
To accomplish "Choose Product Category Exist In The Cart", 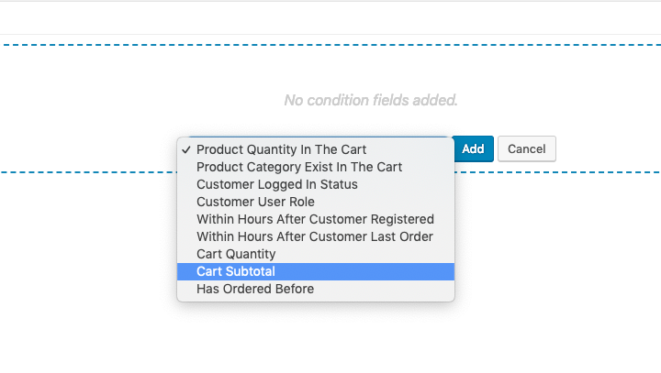I will tap(299, 167).
